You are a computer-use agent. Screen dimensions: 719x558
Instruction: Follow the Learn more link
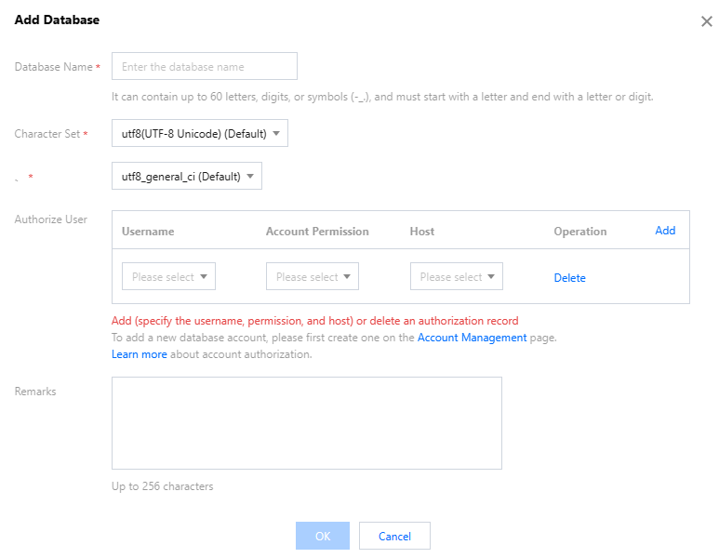[140, 354]
